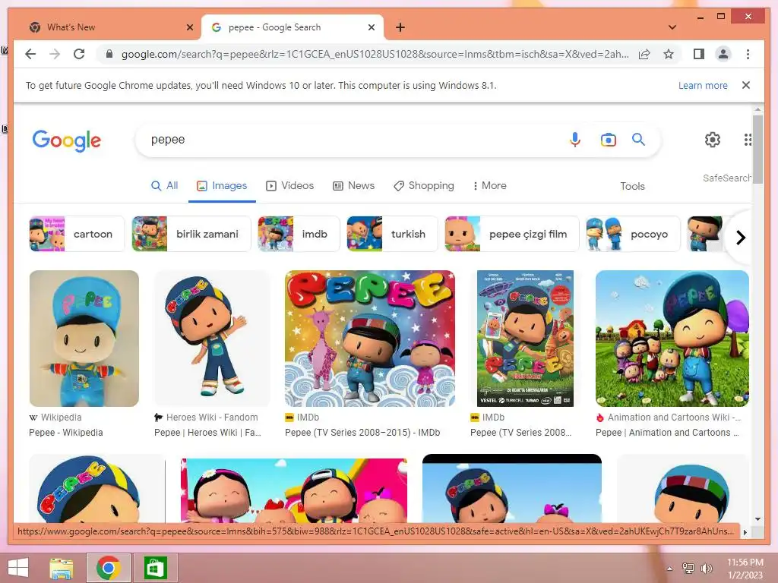Open the Windows Start button
Screen dimensions: 778x583
(x=18, y=567)
